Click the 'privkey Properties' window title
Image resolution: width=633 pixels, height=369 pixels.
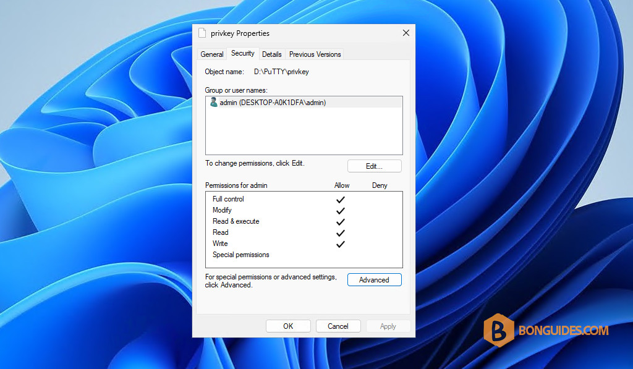click(x=240, y=33)
